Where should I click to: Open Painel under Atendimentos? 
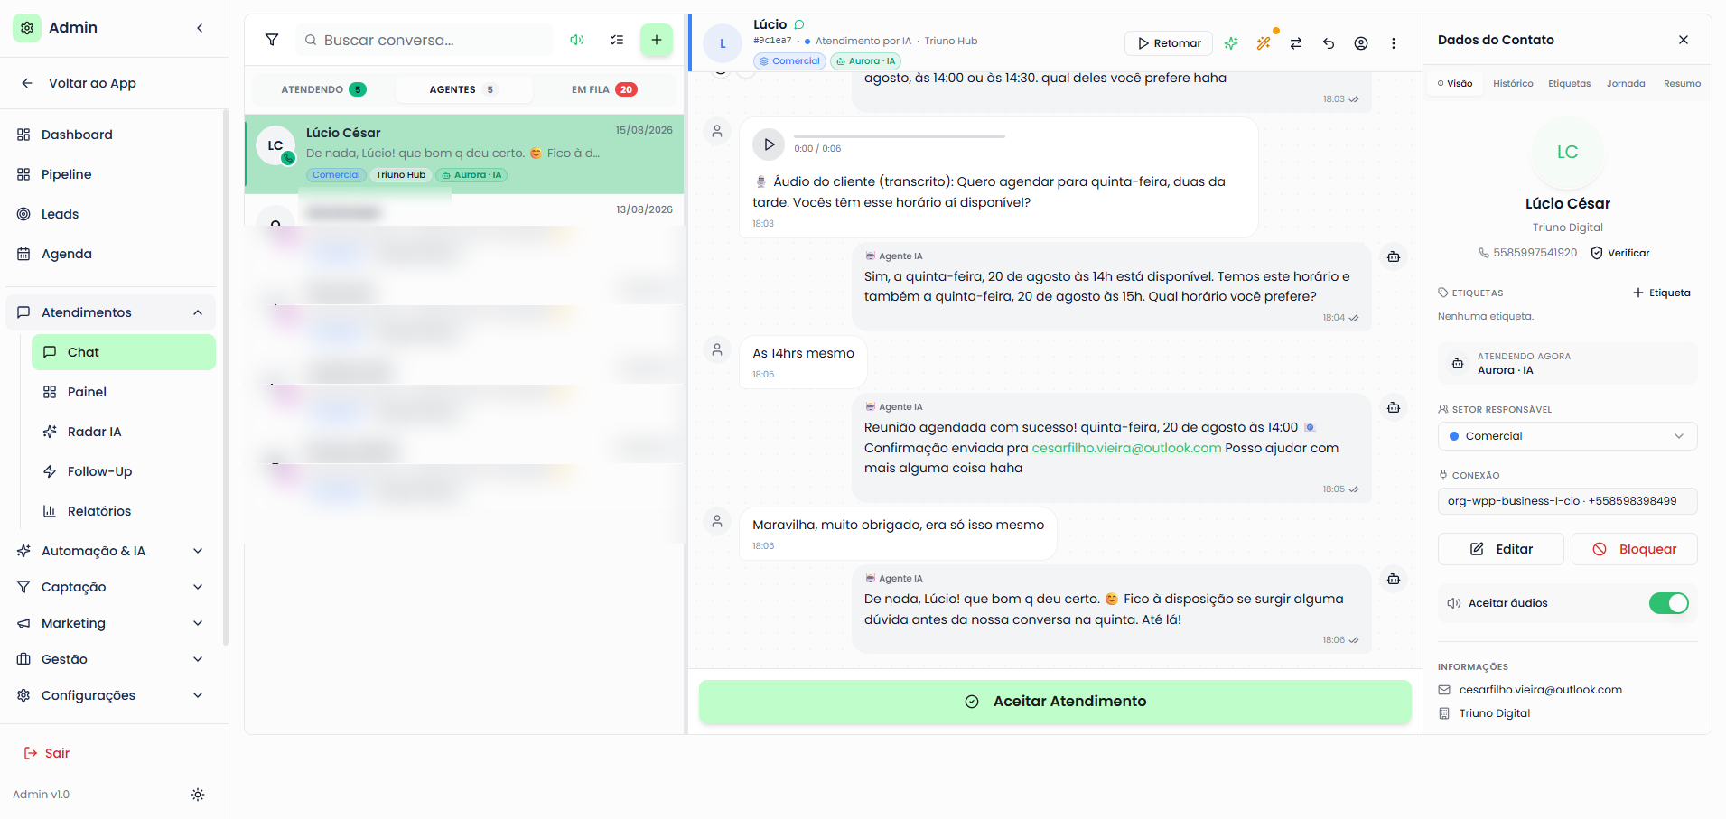point(124,392)
